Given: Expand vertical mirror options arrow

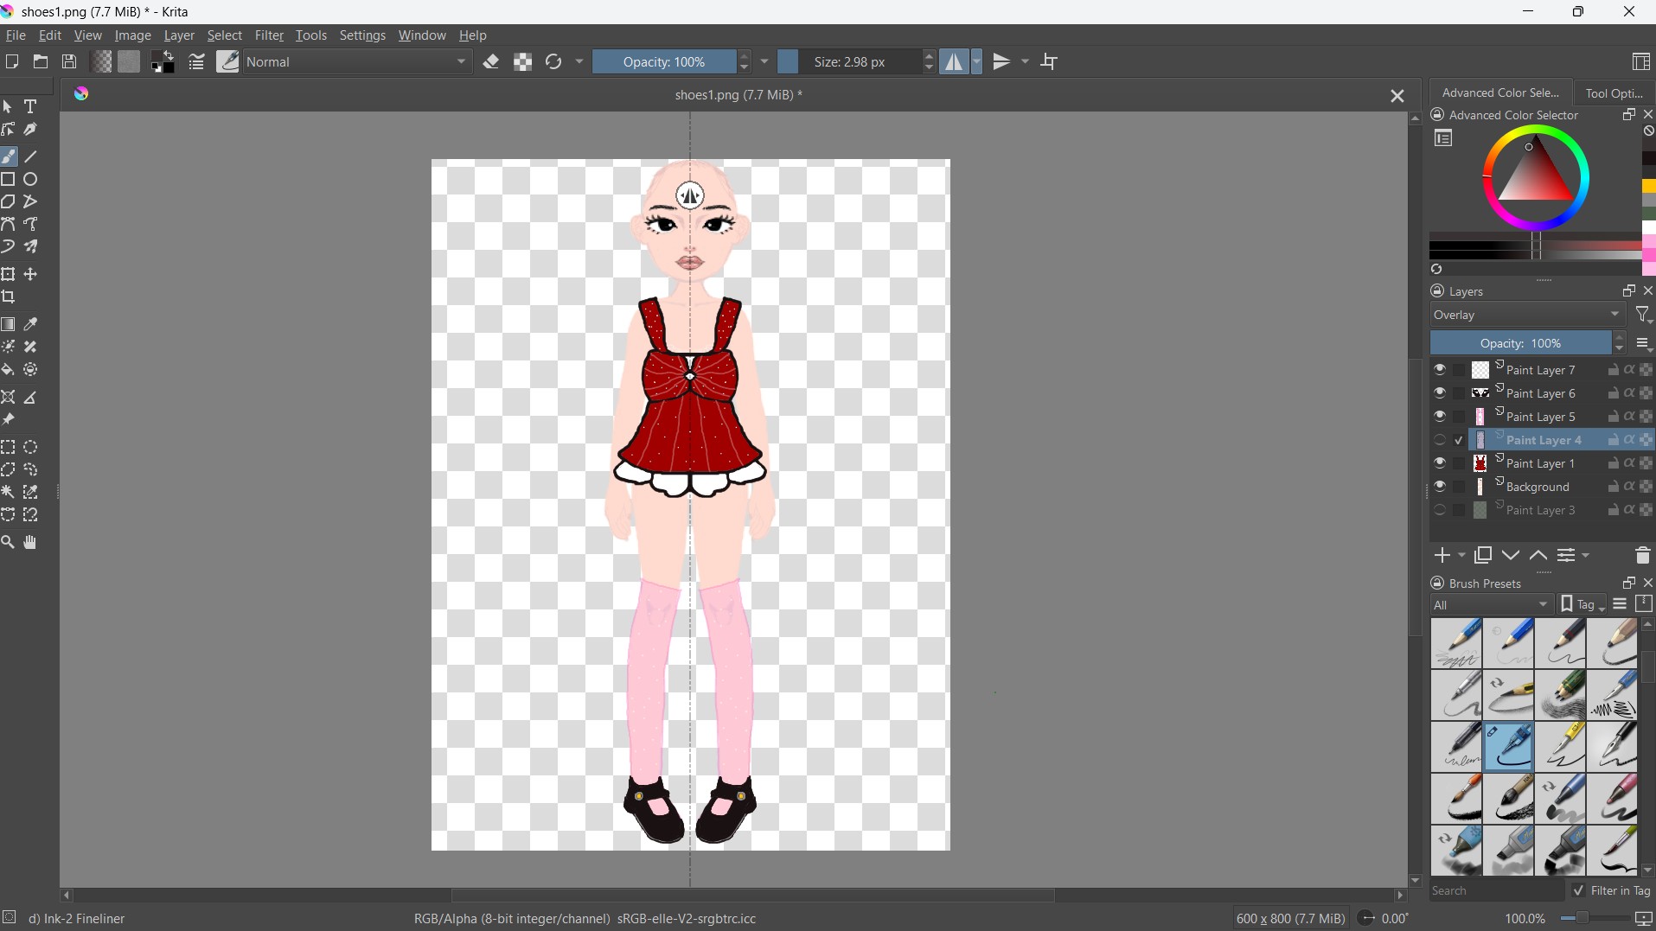Looking at the screenshot, I should click(1026, 61).
